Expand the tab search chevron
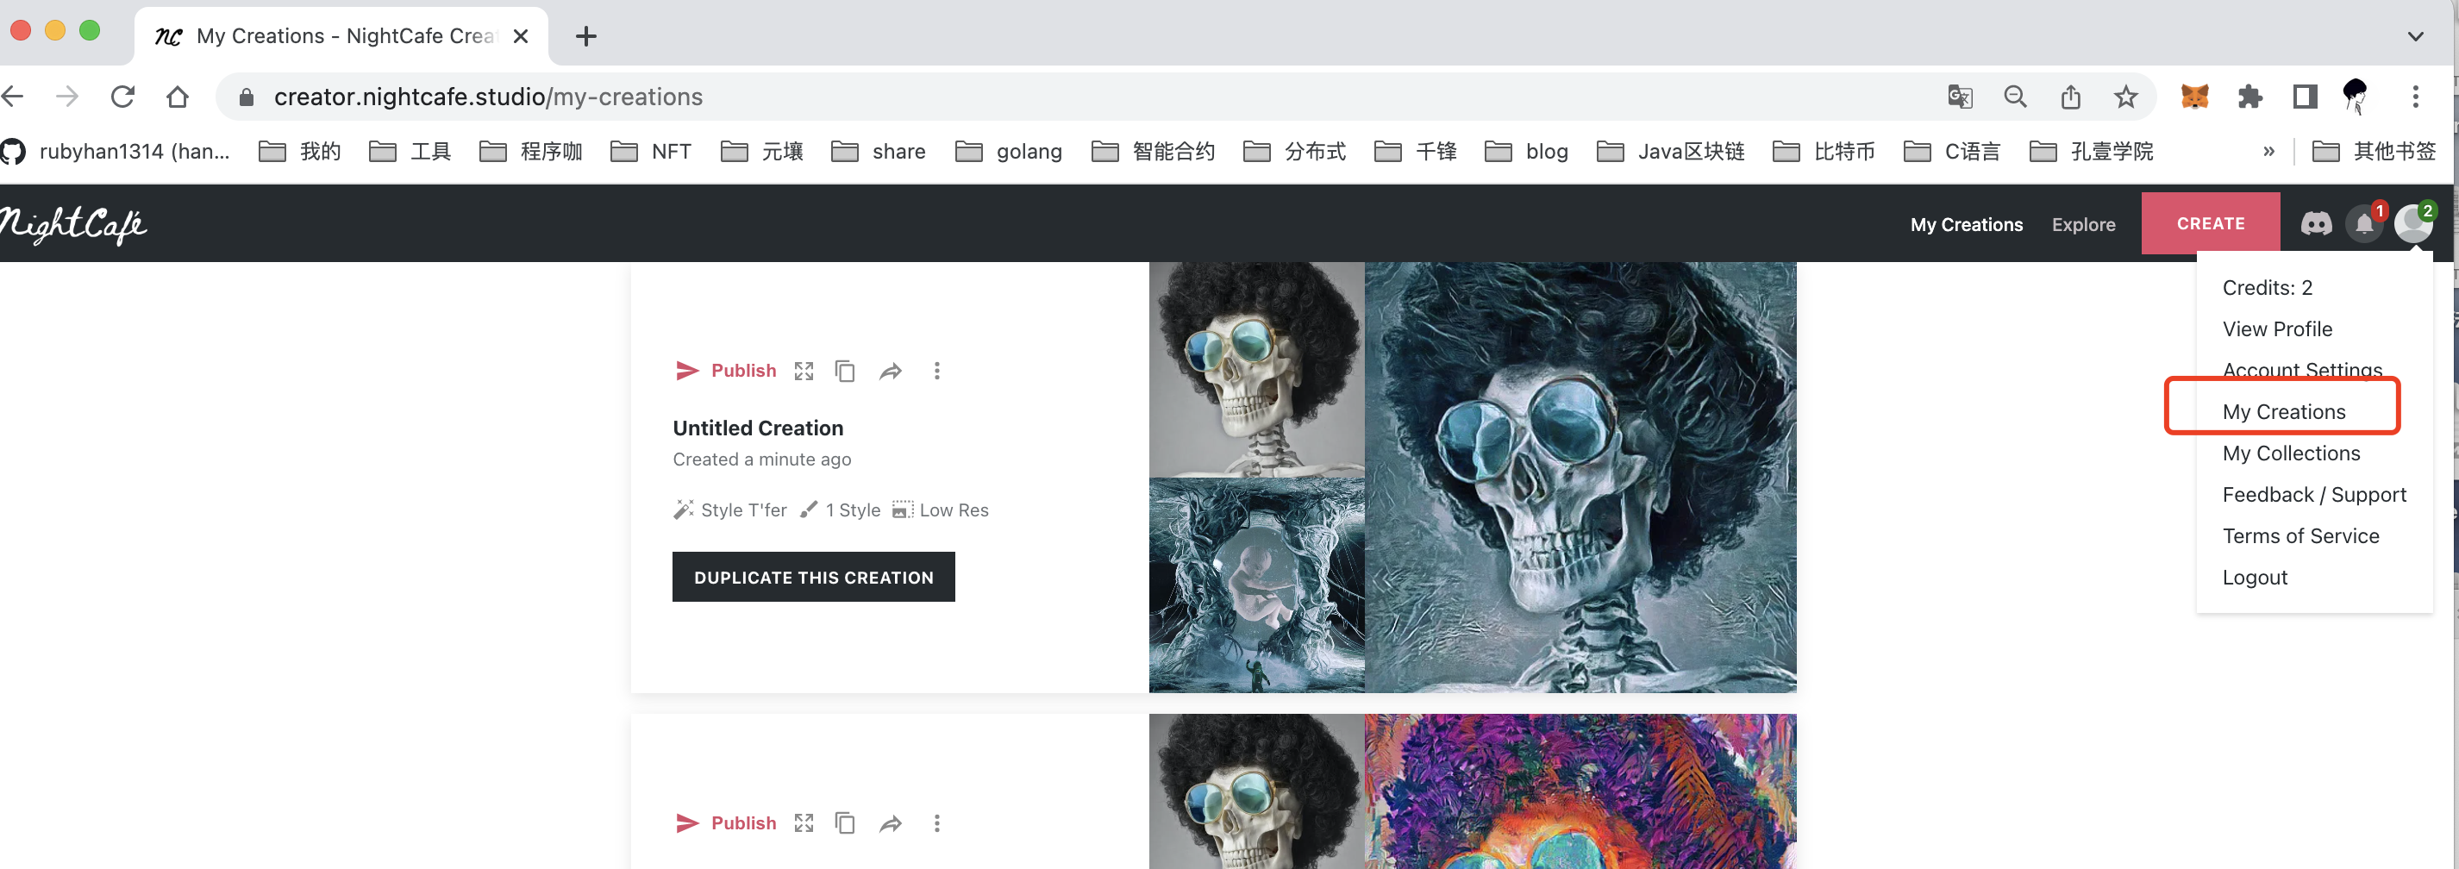The image size is (2459, 869). pyautogui.click(x=2415, y=36)
